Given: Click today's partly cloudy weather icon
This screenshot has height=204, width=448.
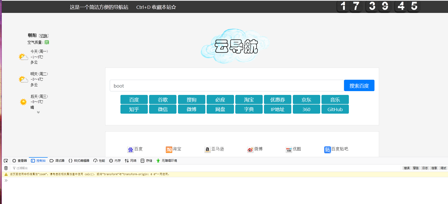Looking at the screenshot, I should click(23, 57).
